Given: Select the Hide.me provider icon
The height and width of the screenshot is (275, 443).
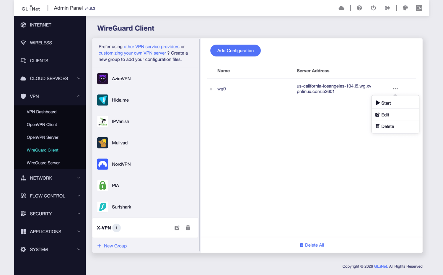Looking at the screenshot, I should click(102, 100).
